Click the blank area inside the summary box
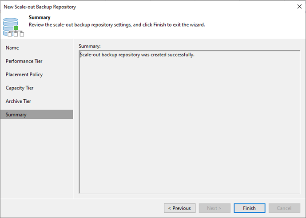Screen dimensions: 306x218 click(190, 127)
